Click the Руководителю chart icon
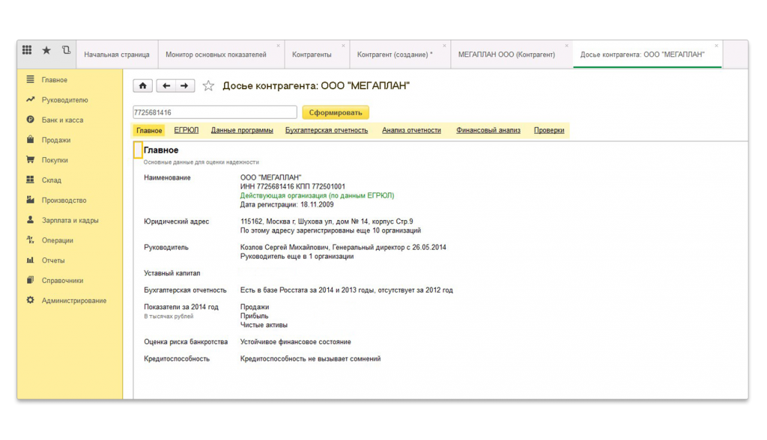Viewport: 767px width, 440px height. (x=30, y=100)
